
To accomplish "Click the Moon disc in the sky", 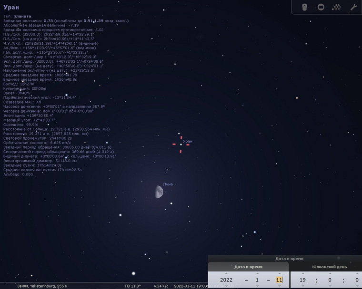I will tap(159, 192).
